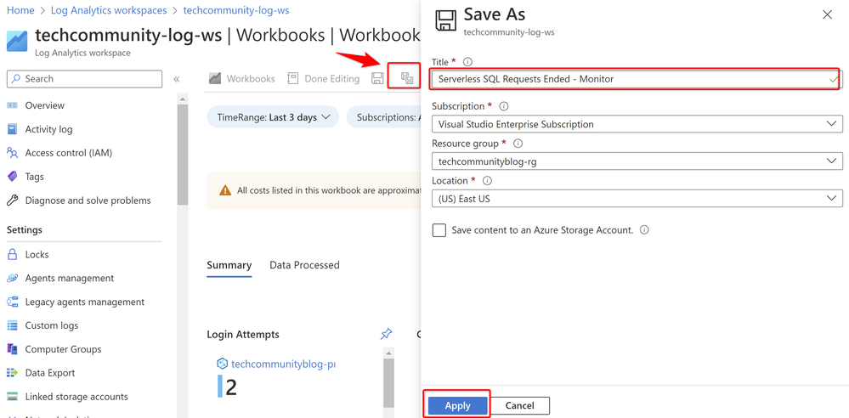Screen dimensions: 849x418
Task: Open the Subscriptions filter pill
Action: point(384,117)
